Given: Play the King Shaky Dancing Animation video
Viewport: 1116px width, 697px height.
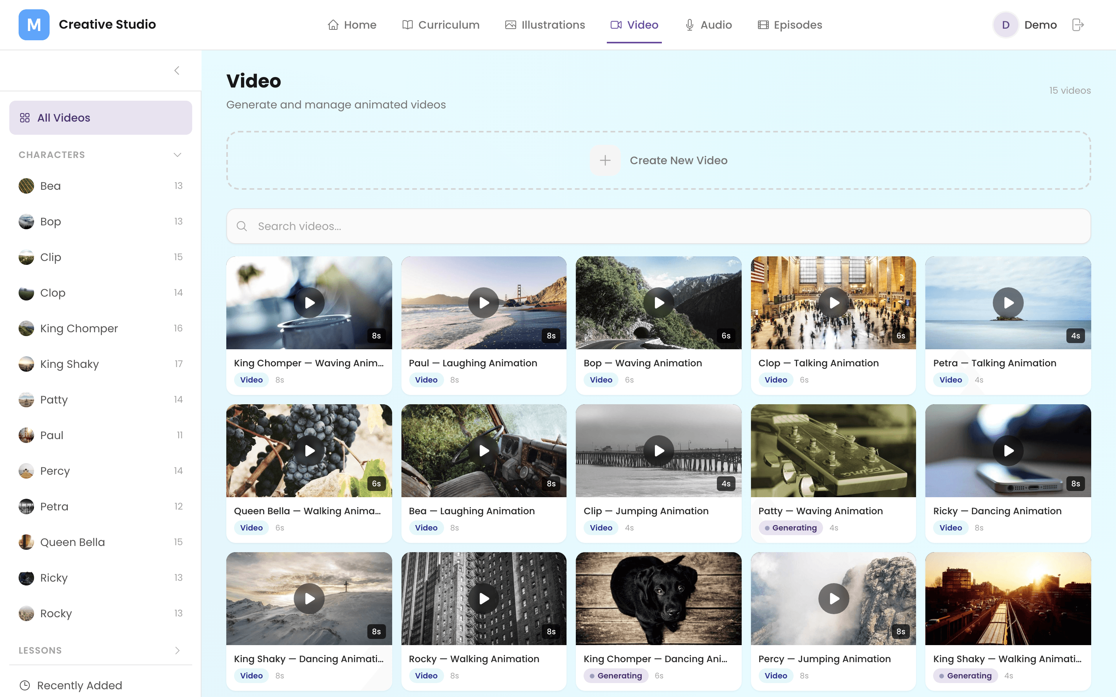Looking at the screenshot, I should [x=309, y=599].
